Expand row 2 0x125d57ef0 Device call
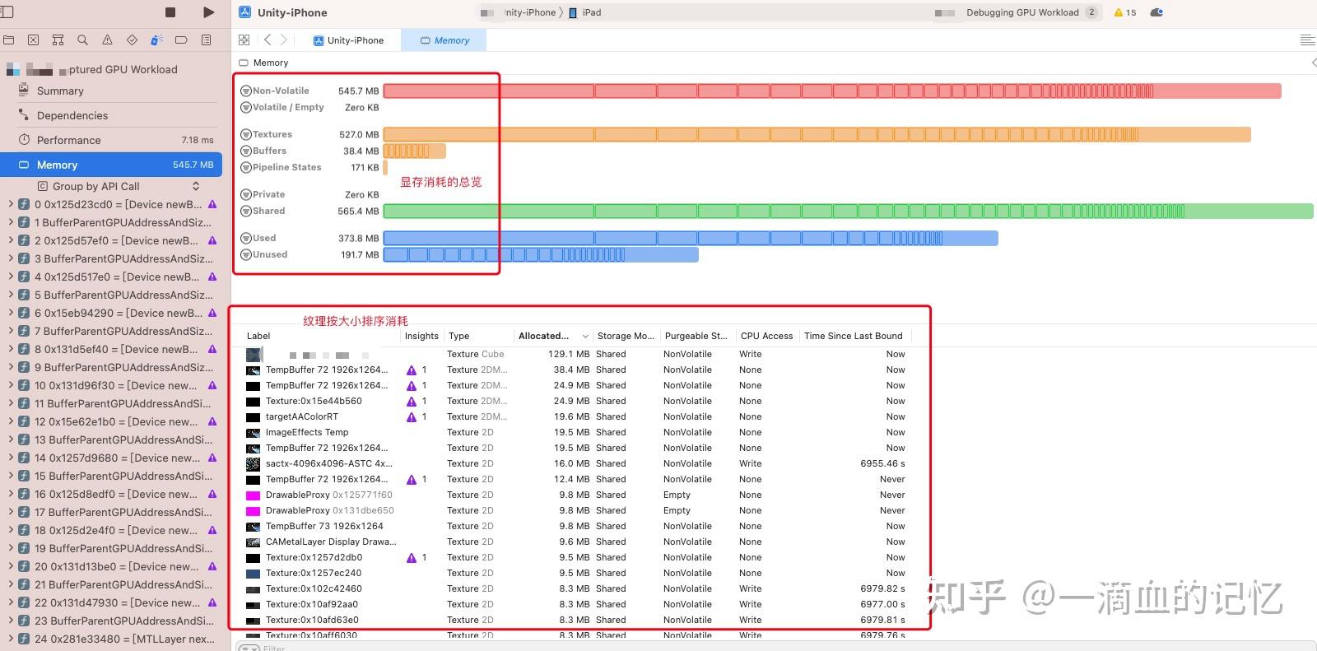The width and height of the screenshot is (1317, 651). (x=10, y=240)
